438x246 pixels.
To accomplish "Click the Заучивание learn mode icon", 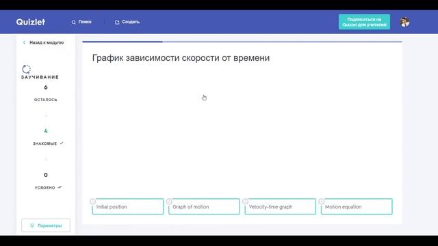I will pyautogui.click(x=26, y=69).
